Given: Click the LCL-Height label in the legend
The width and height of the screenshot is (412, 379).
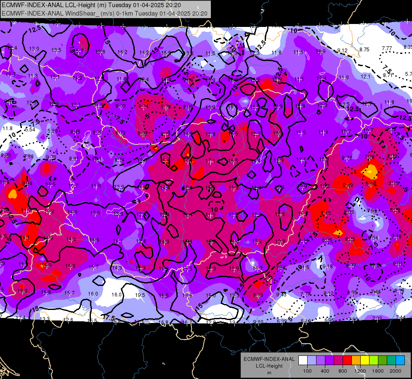Looking at the screenshot, I should point(269,366).
